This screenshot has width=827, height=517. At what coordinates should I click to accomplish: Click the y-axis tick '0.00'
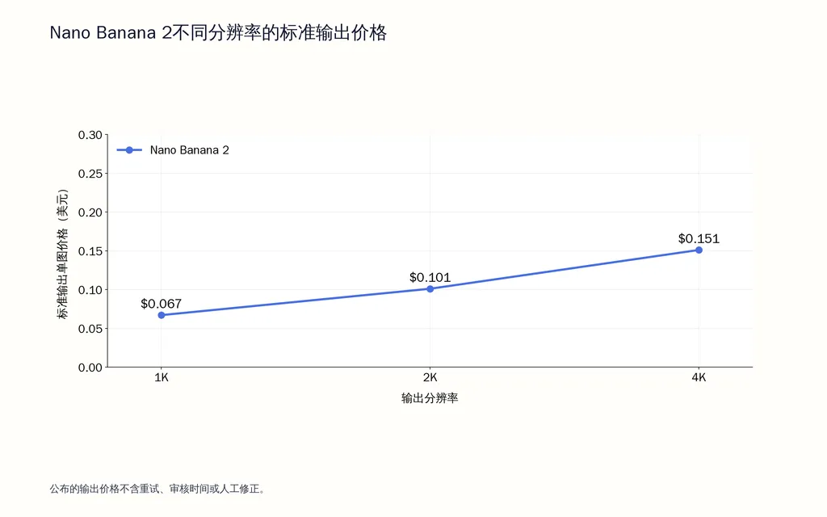(90, 368)
